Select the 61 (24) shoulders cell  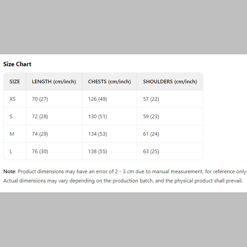pyautogui.click(x=151, y=134)
